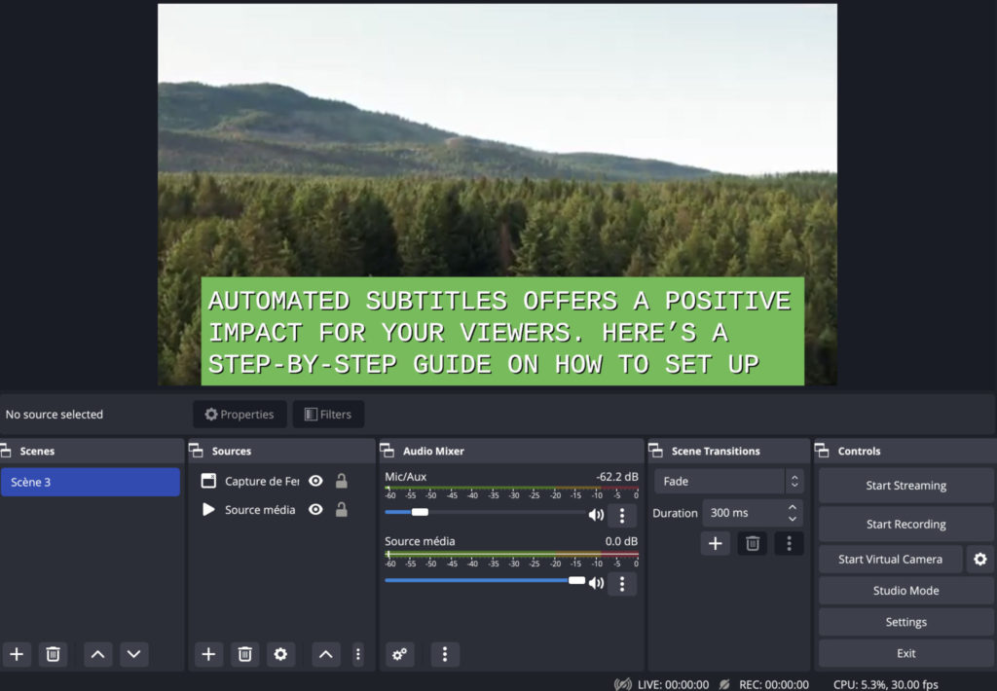The height and width of the screenshot is (691, 997).
Task: Open source properties via the gear icon
Action: click(x=281, y=654)
